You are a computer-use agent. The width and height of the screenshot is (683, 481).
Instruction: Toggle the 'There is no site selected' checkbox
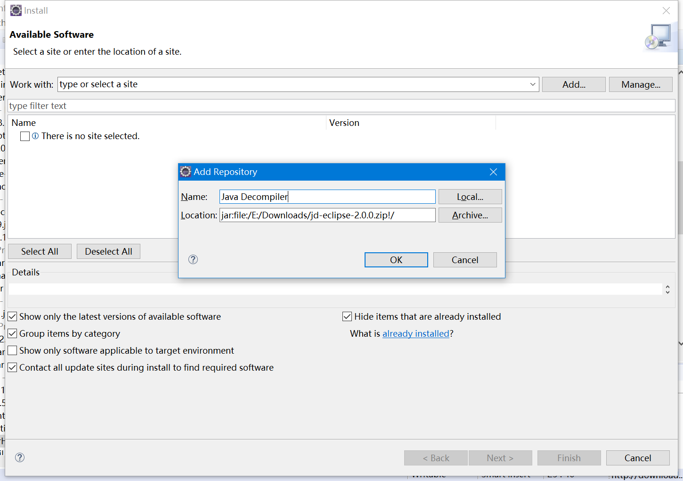click(25, 136)
